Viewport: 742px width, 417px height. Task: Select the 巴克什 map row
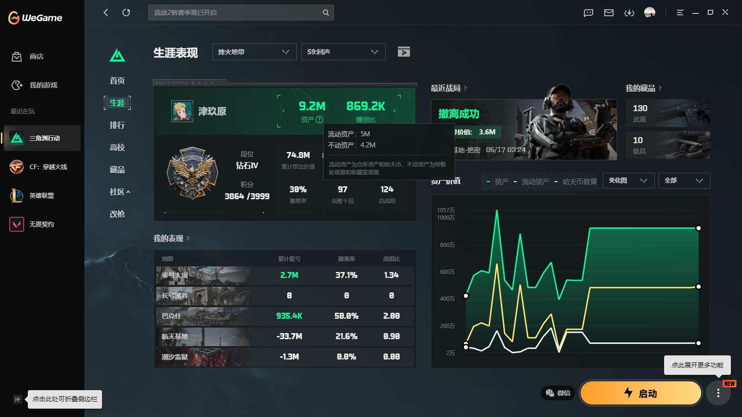tap(285, 316)
